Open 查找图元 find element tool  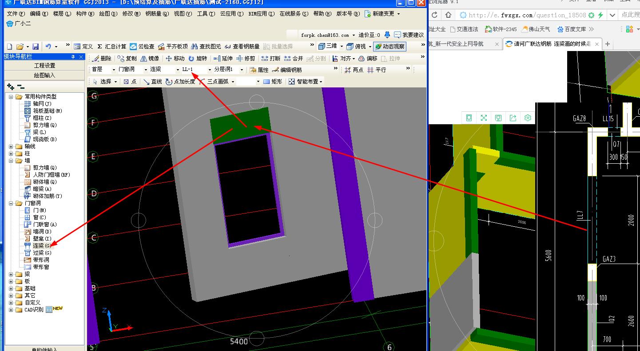pyautogui.click(x=206, y=46)
